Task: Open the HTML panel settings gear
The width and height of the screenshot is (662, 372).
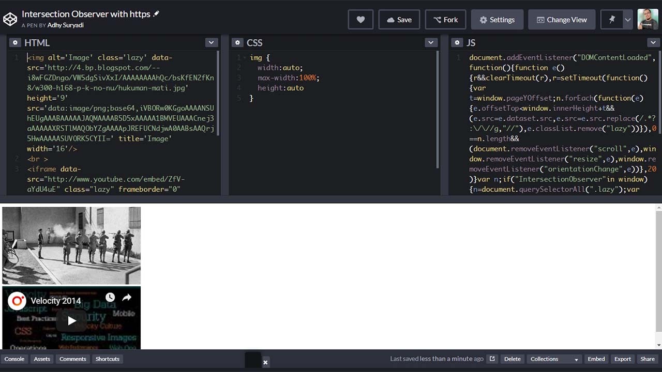Action: point(15,42)
